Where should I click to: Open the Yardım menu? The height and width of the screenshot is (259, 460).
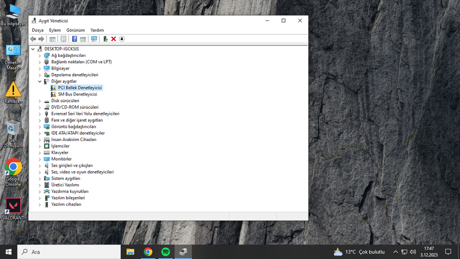(x=97, y=30)
